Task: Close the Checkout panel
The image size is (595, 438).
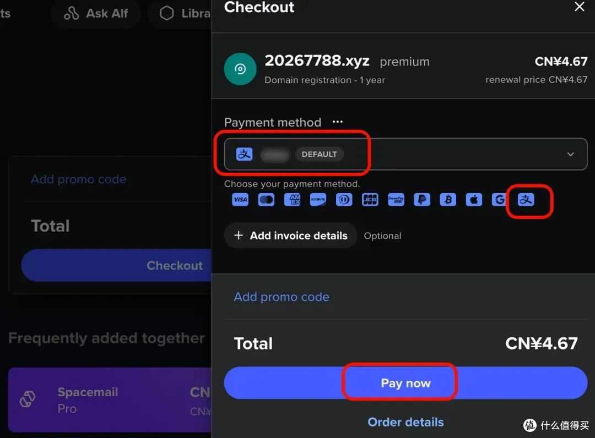Action: [580, 7]
